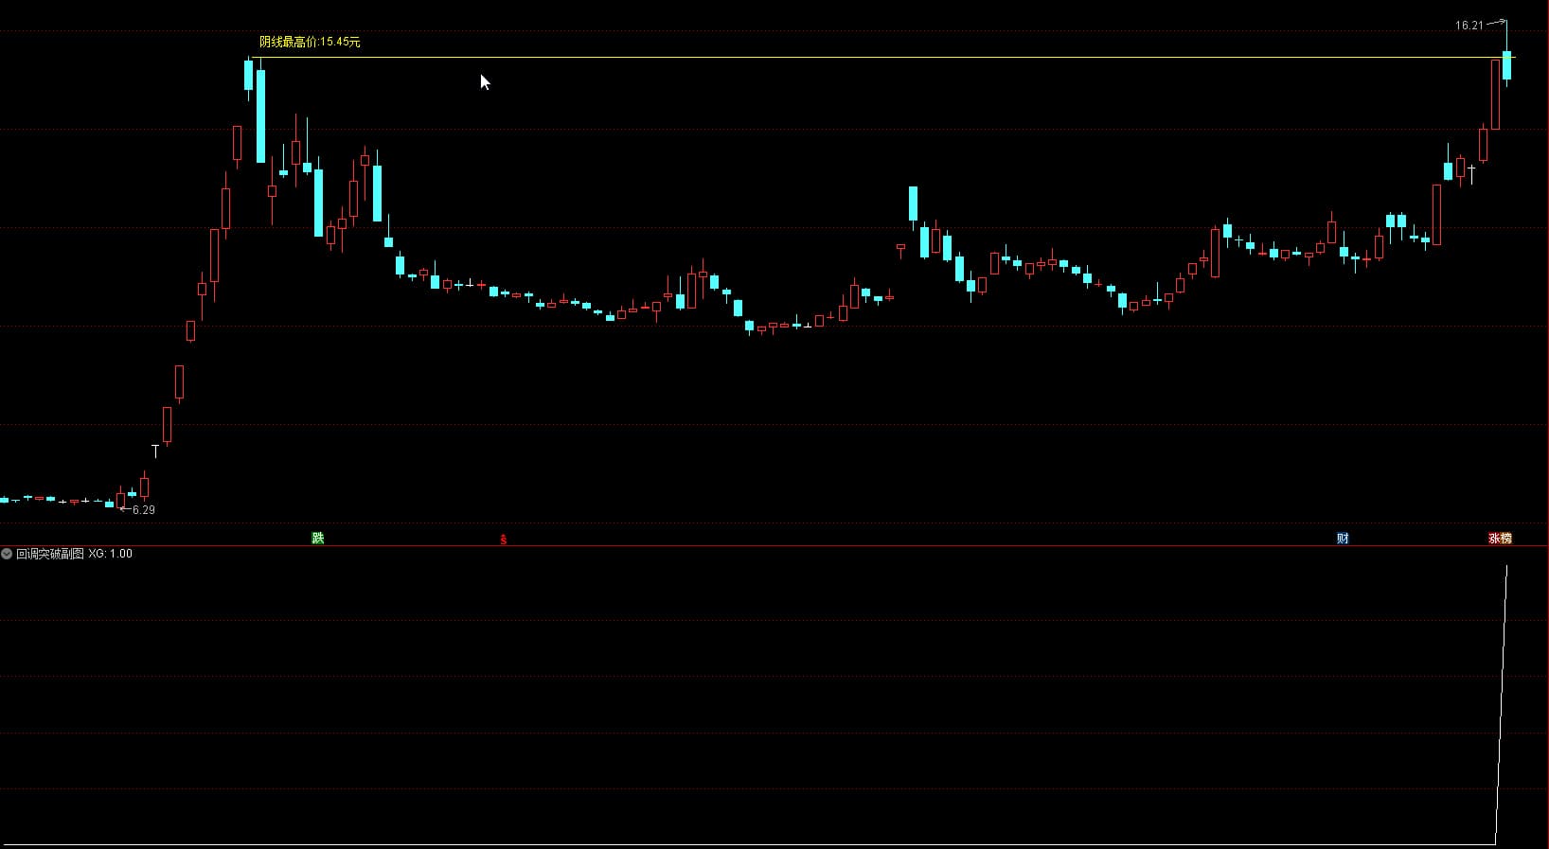
Task: Expand the 回调突破副图 indicator dropdown arrow
Action: tap(7, 554)
